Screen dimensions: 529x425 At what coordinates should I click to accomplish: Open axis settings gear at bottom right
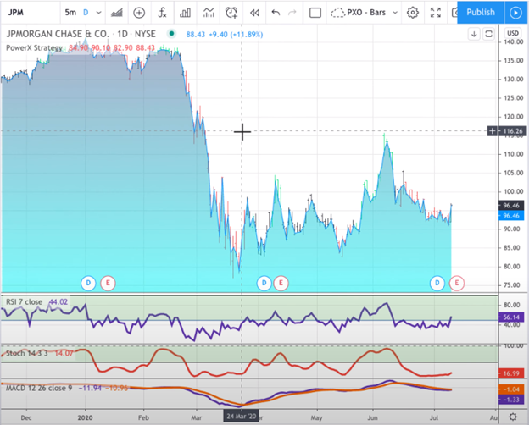click(513, 417)
